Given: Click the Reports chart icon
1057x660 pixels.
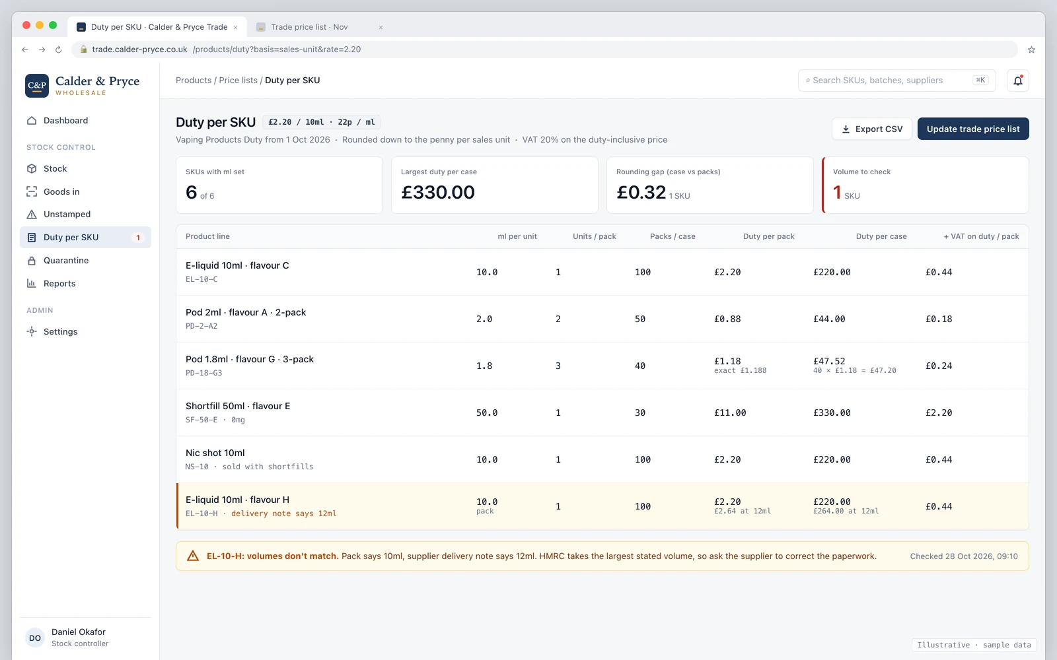Looking at the screenshot, I should click(32, 283).
